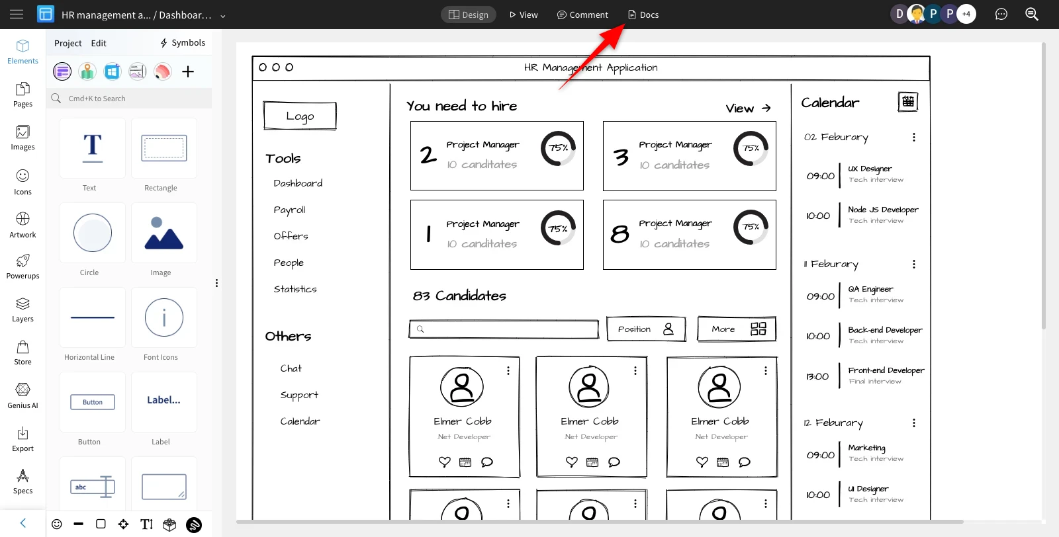Click Chat under Others in mockup

click(x=291, y=368)
